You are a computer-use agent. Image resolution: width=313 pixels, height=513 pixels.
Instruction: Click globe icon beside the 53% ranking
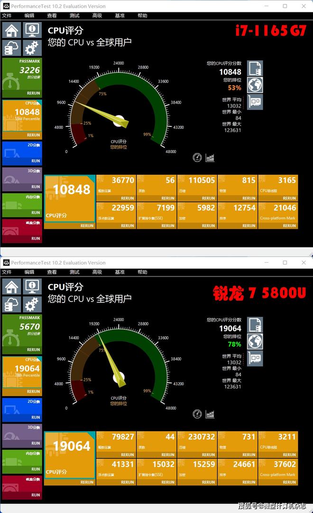[x=255, y=85]
